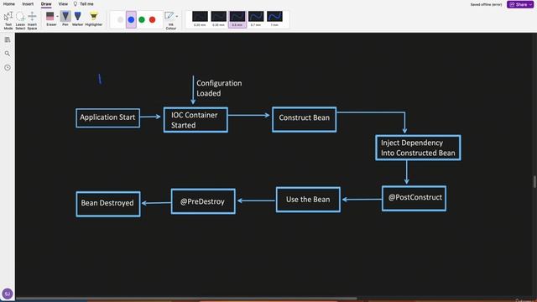Viewport: 537px width, 302px height.
Task: Pick the red ink color
Action: 153,20
